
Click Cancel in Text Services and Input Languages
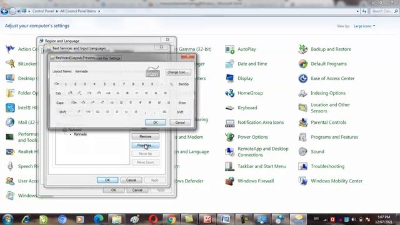click(x=131, y=180)
